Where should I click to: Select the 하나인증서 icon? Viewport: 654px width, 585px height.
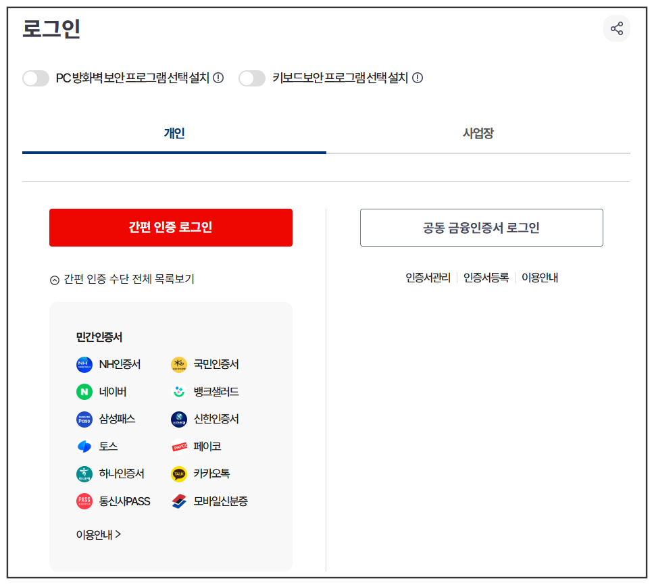click(84, 474)
